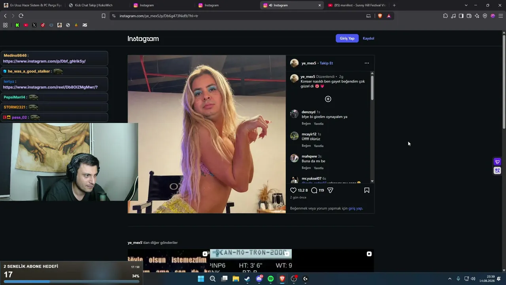
Task: Click the Giriş Yap login button
Action: 347,38
